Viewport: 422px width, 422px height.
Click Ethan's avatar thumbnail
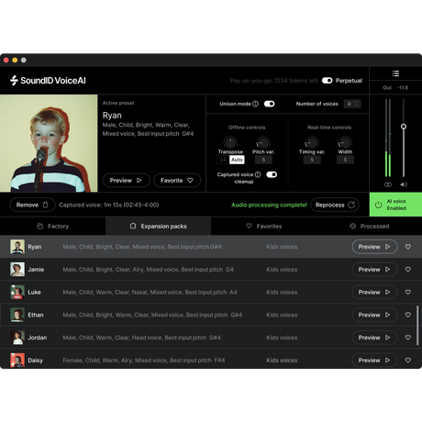17,315
